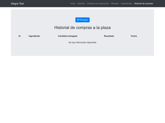Image resolution: width=165 pixels, height=123 pixels.
Task: Click the Fecha column header
Action: [x=134, y=36]
